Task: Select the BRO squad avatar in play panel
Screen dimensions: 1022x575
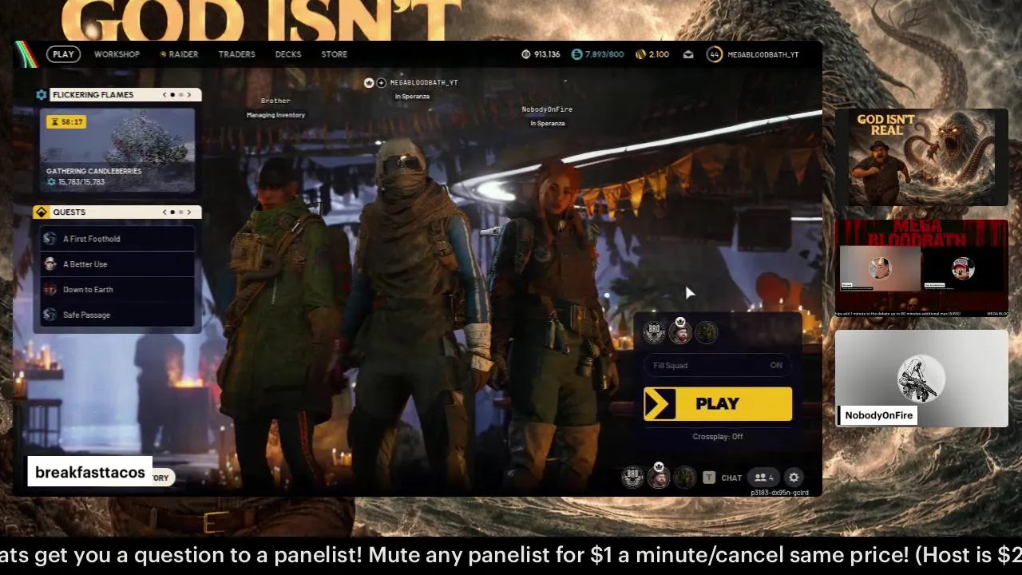Action: point(654,333)
